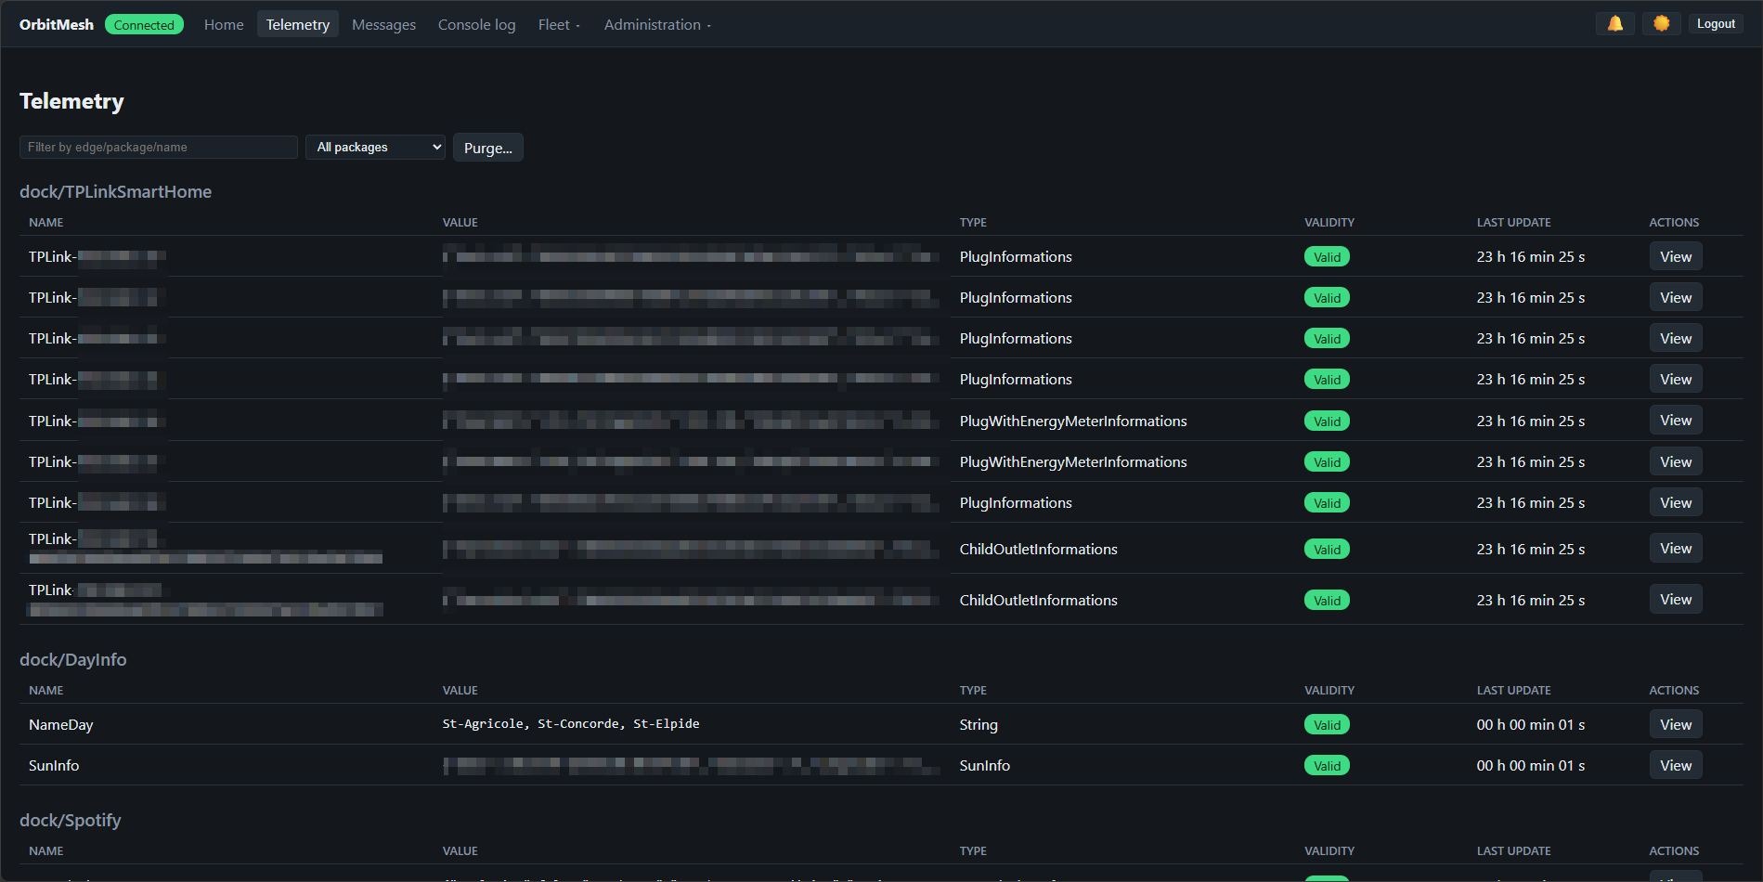Viewport: 1763px width, 882px height.
Task: Go to Messages
Action: (x=383, y=24)
